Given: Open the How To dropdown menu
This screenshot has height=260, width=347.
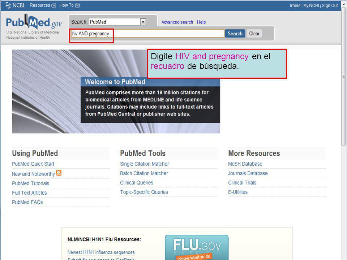Looking at the screenshot, I should coord(69,5).
